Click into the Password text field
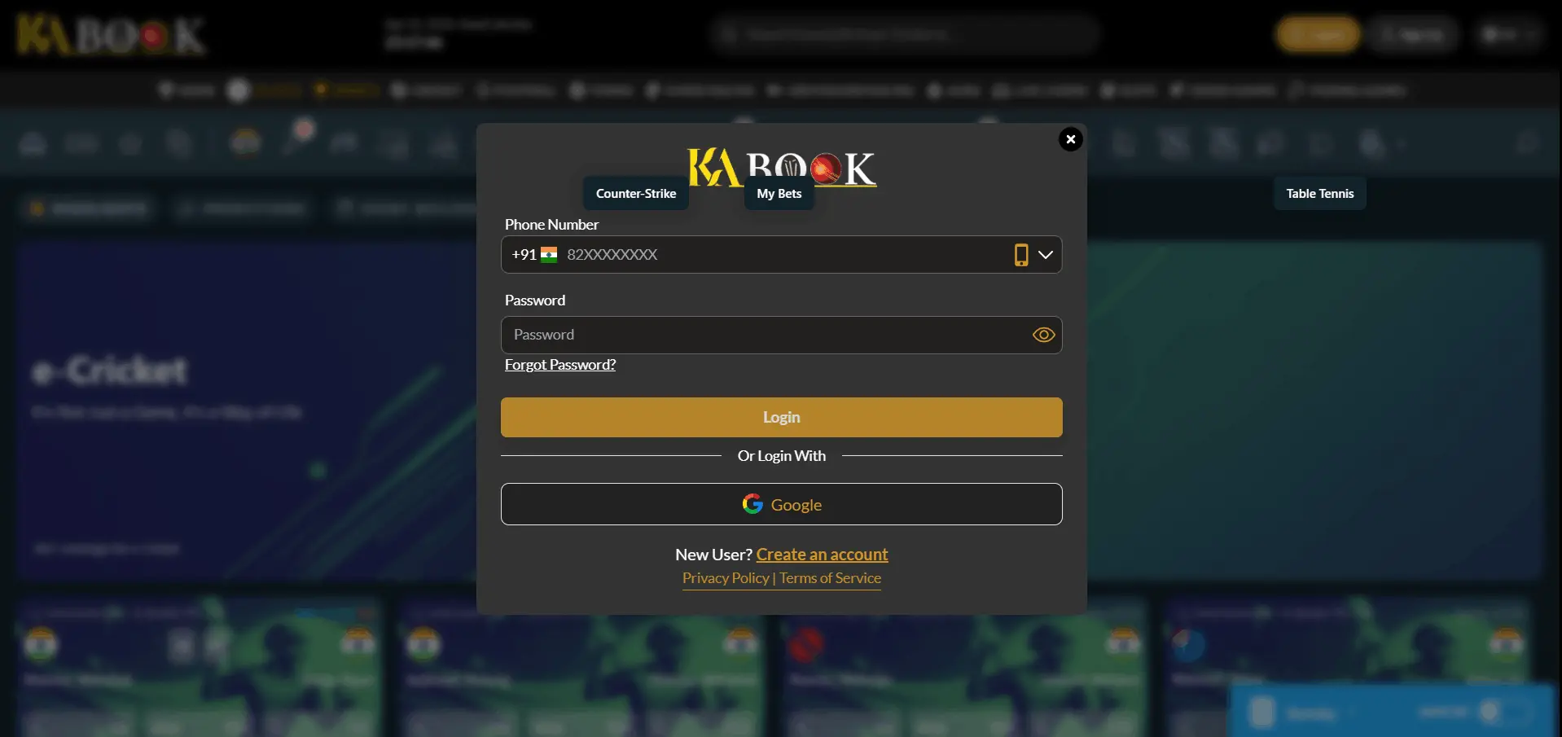This screenshot has height=737, width=1562. click(x=766, y=335)
